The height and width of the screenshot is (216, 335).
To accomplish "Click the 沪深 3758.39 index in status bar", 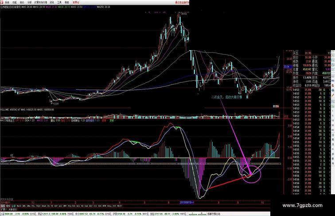I will coord(120,214).
